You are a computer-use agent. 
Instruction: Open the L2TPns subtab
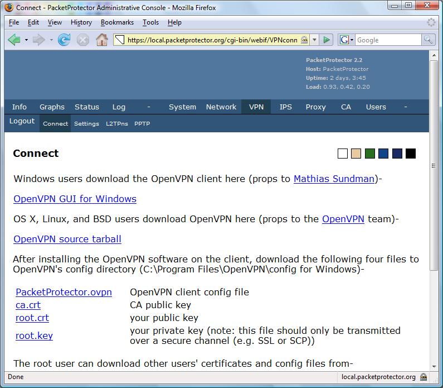pos(116,124)
